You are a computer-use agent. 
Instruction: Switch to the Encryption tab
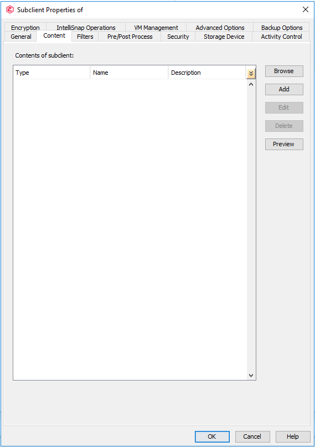point(25,28)
